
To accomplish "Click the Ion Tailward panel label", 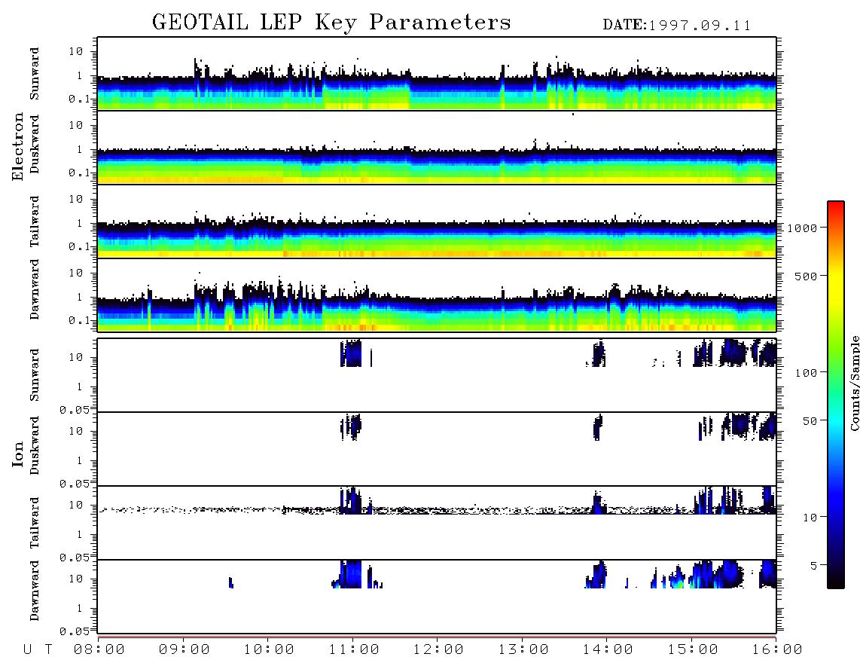I will [35, 523].
